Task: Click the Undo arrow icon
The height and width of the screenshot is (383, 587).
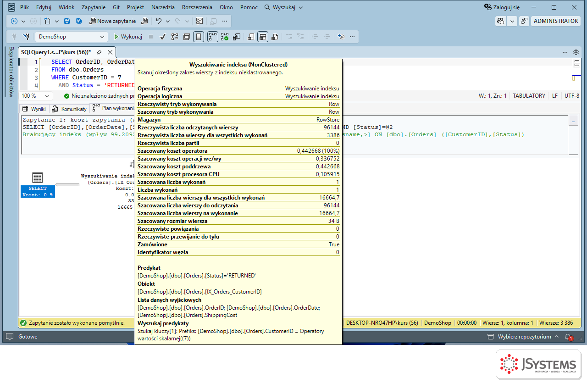Action: point(158,21)
